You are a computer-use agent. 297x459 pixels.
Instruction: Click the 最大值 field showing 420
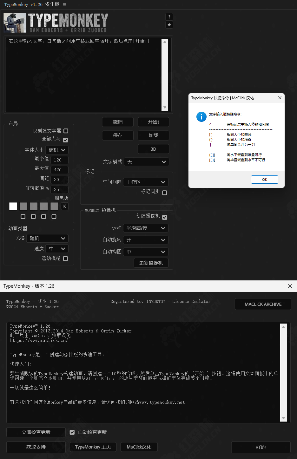59,170
